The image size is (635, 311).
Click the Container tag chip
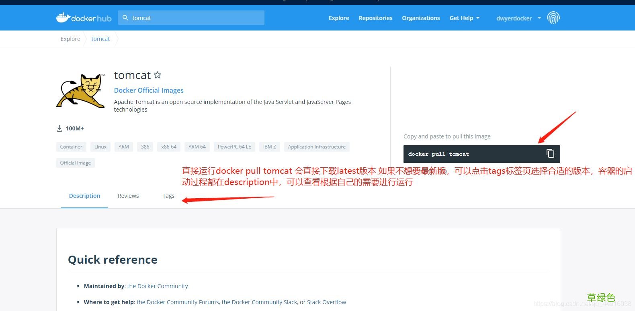71,147
